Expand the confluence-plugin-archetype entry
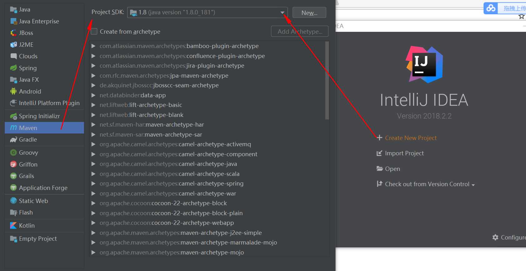 tap(93, 56)
